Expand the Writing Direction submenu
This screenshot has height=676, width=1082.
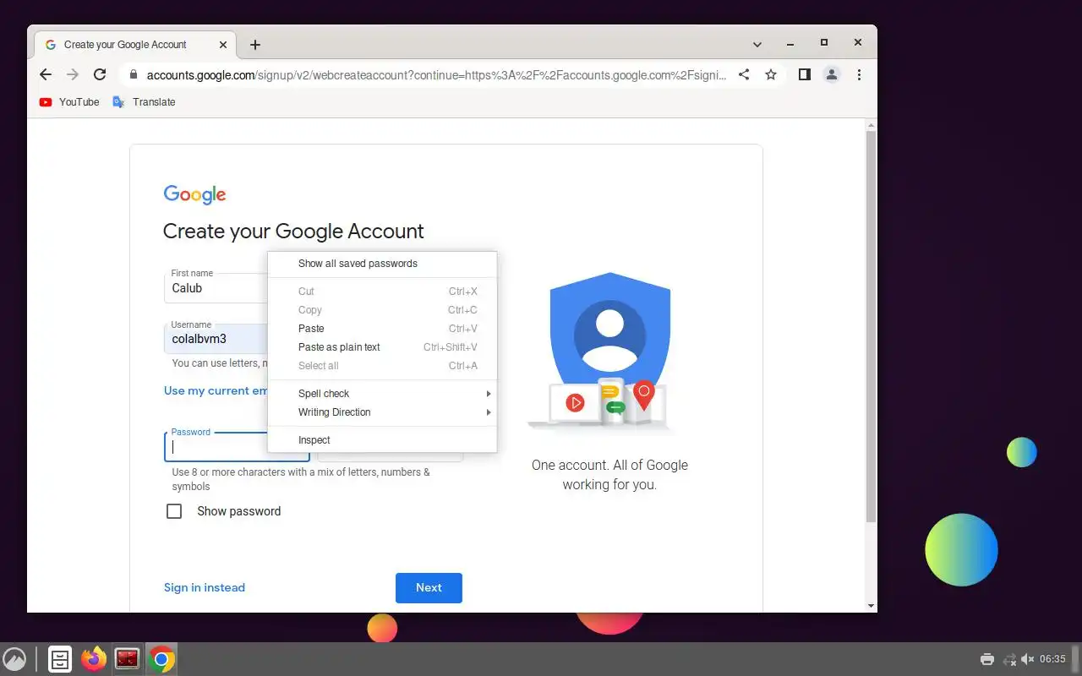(x=382, y=412)
